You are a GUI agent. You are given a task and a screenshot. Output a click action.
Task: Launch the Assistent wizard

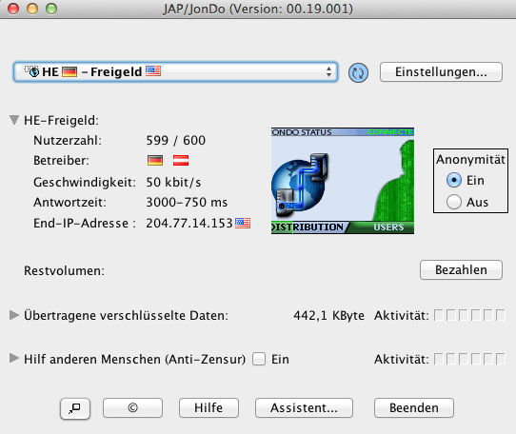point(304,408)
